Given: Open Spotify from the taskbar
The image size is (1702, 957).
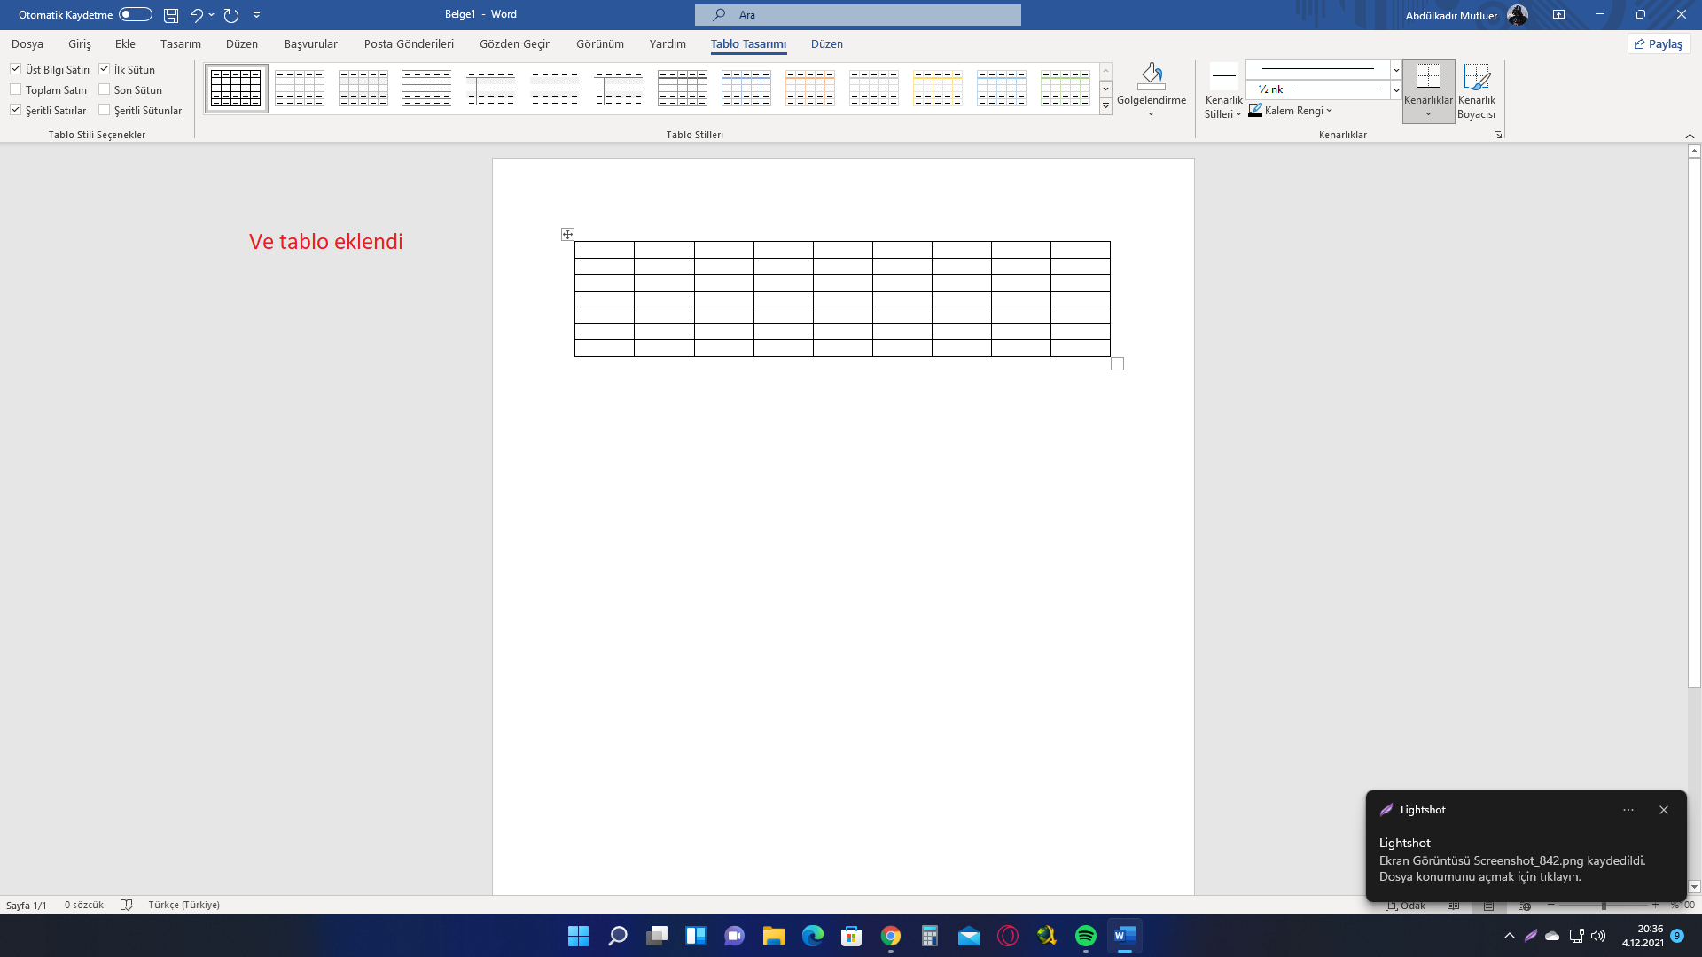Looking at the screenshot, I should coord(1085,936).
